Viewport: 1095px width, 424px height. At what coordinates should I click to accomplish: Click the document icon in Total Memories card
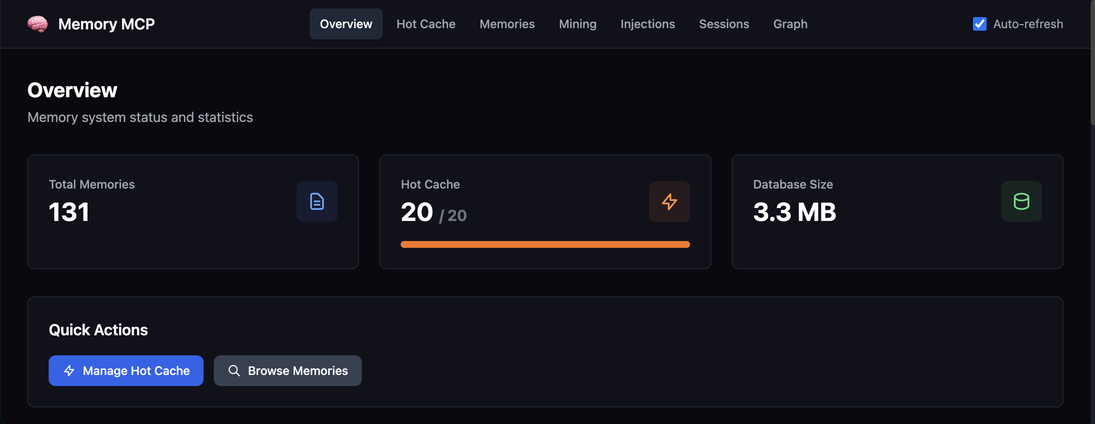click(x=317, y=201)
